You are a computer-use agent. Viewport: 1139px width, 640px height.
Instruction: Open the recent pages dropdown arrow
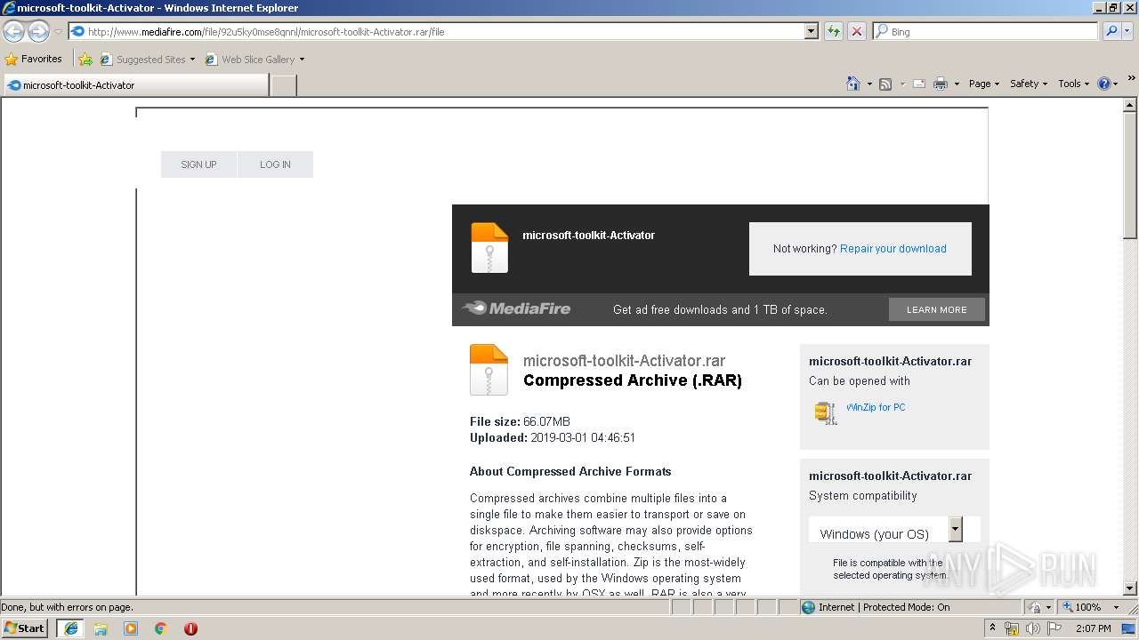[x=58, y=32]
